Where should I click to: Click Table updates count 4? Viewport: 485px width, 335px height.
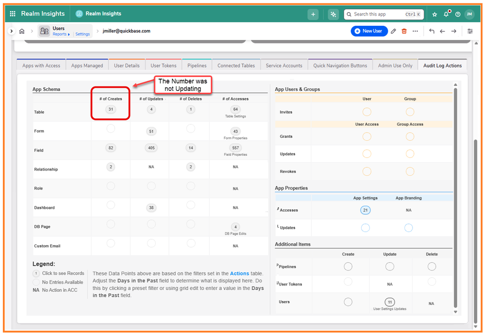(151, 109)
